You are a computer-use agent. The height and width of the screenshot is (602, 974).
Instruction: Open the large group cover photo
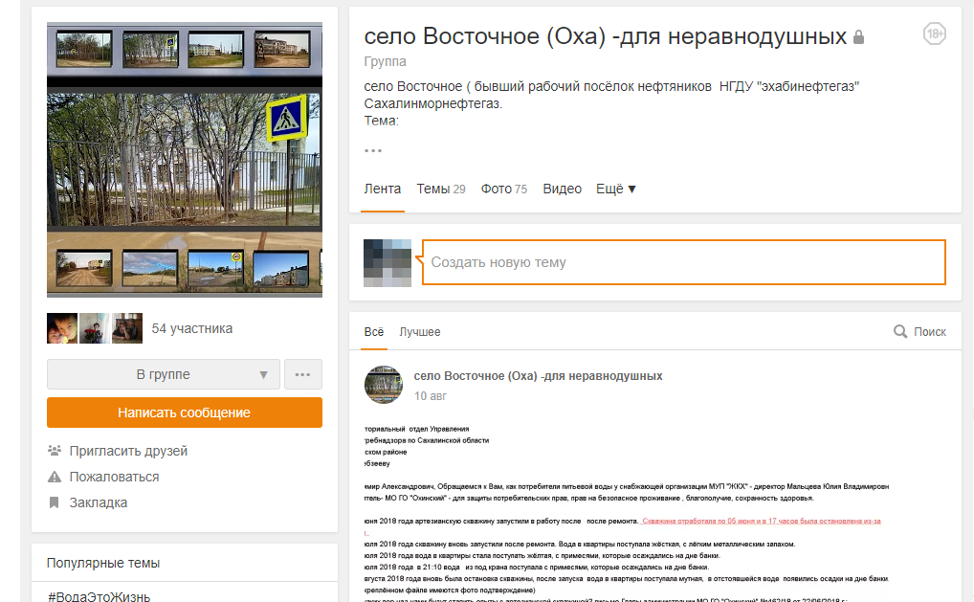(x=184, y=161)
